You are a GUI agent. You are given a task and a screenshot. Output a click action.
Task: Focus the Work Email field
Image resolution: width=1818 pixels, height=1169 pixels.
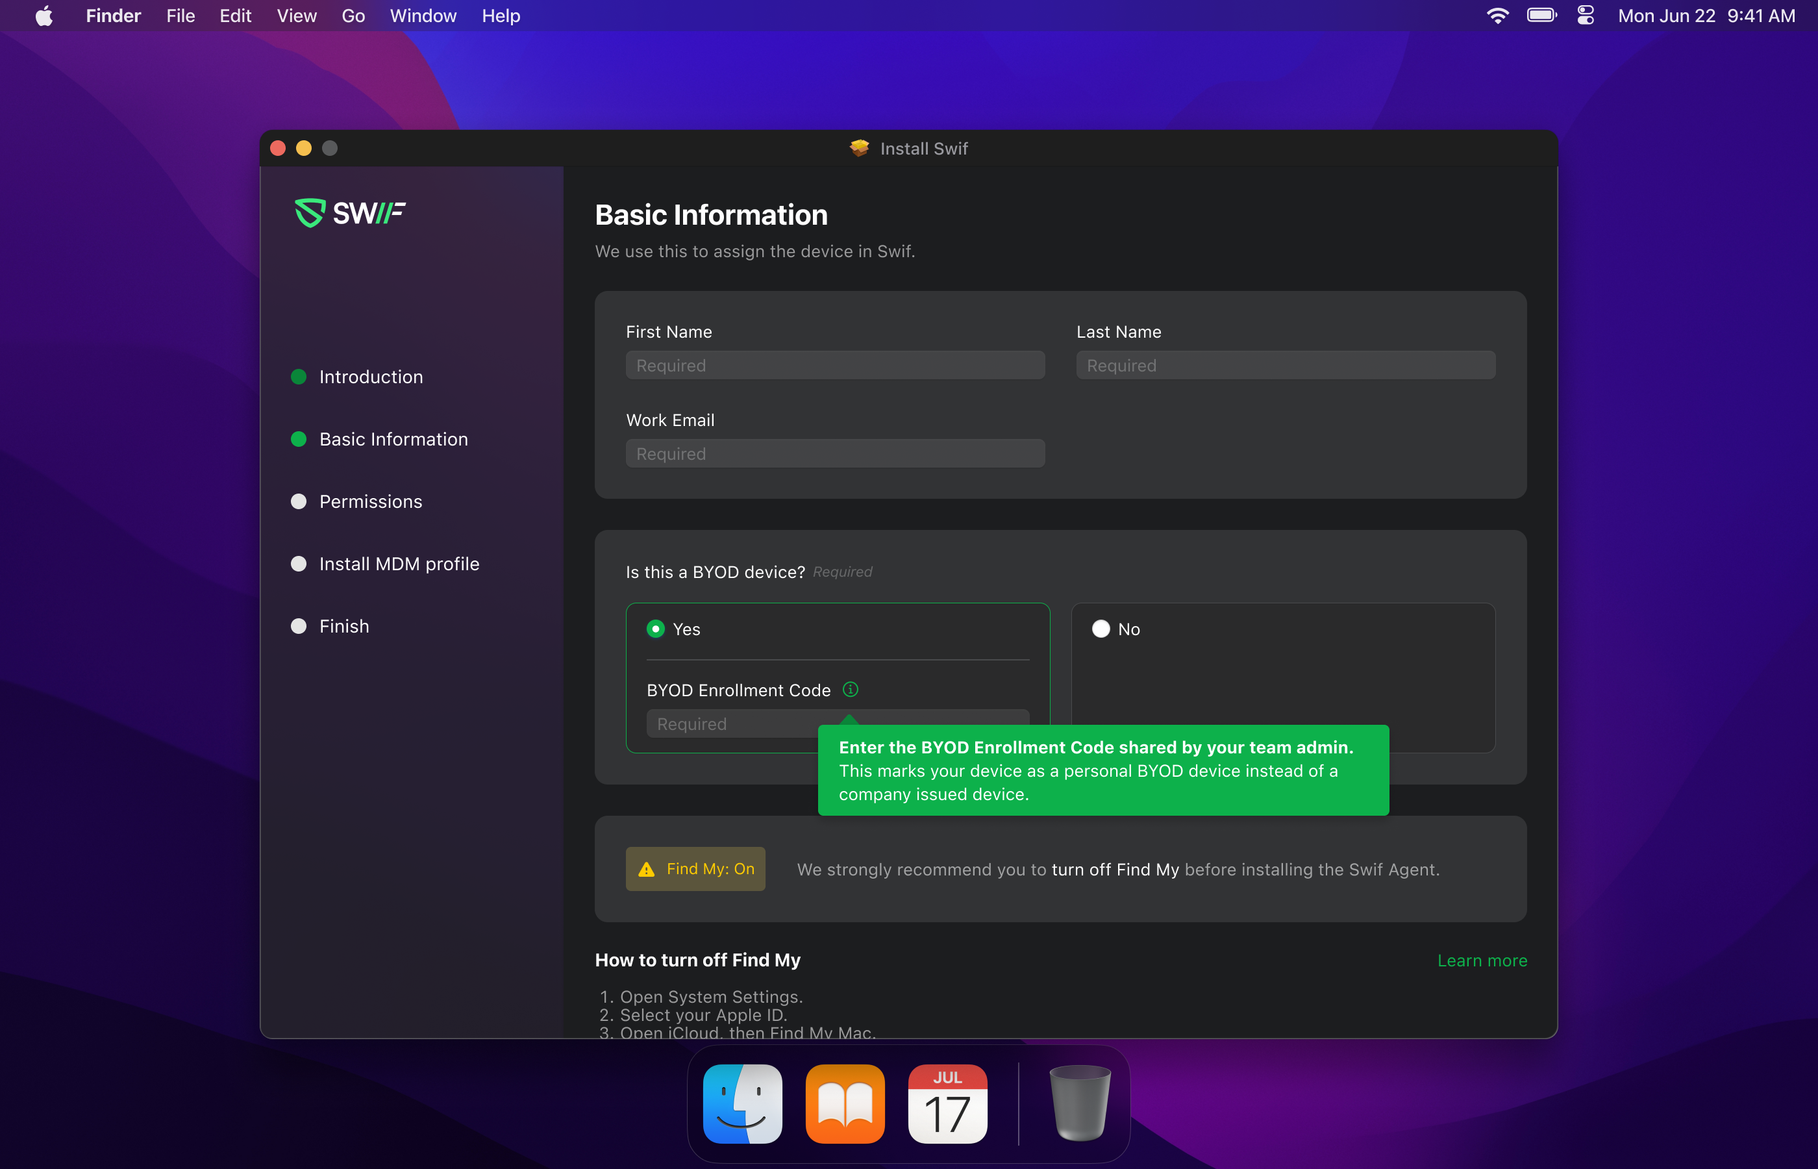click(x=834, y=454)
